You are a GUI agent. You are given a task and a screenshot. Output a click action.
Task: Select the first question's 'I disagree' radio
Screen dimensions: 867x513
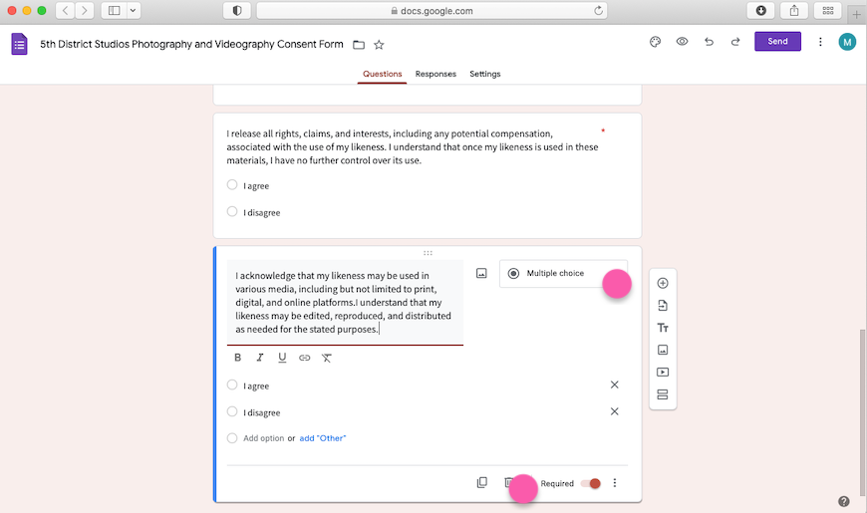pyautogui.click(x=232, y=211)
